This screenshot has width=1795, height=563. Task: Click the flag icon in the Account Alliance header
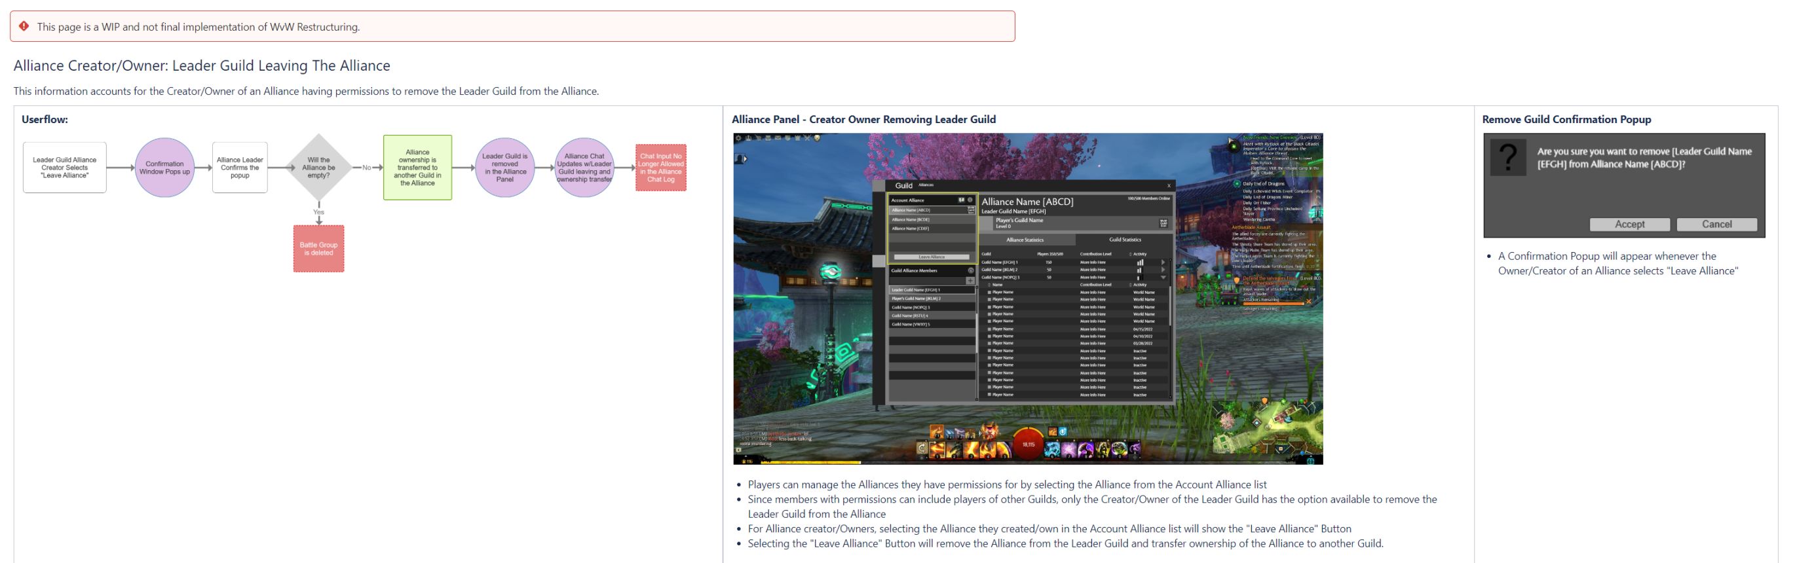click(962, 200)
